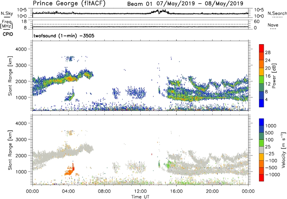Image resolution: width=287 pixels, height=199 pixels.
Task: Select the 'twofsound (1-min) -3505' mode text
Action: (x=64, y=36)
